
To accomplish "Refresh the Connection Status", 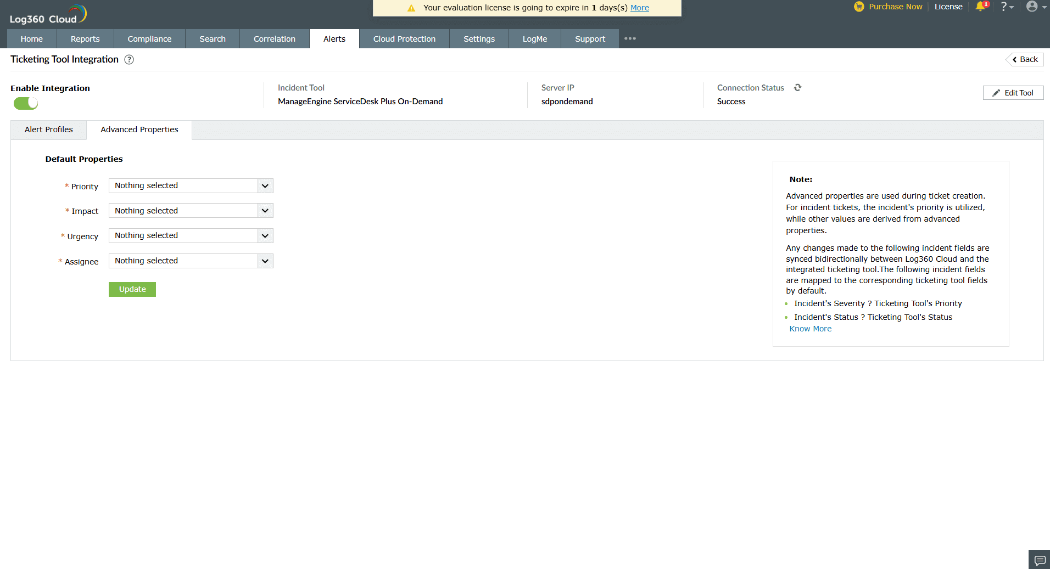I will (x=797, y=87).
